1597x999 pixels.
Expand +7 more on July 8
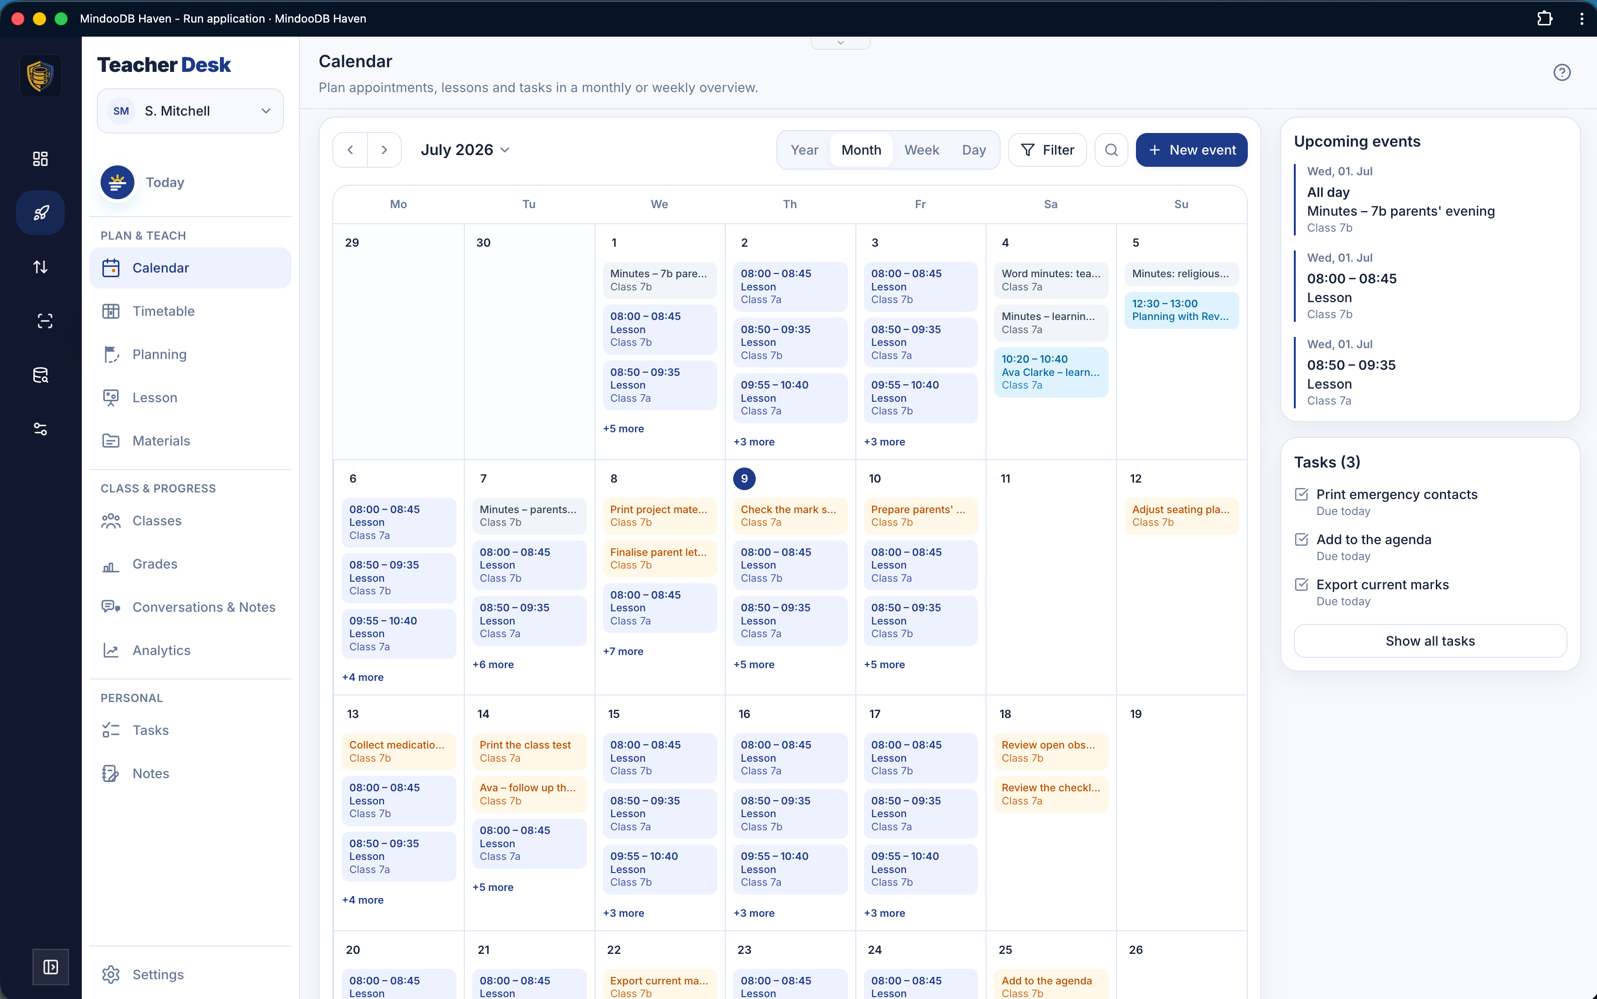point(623,651)
